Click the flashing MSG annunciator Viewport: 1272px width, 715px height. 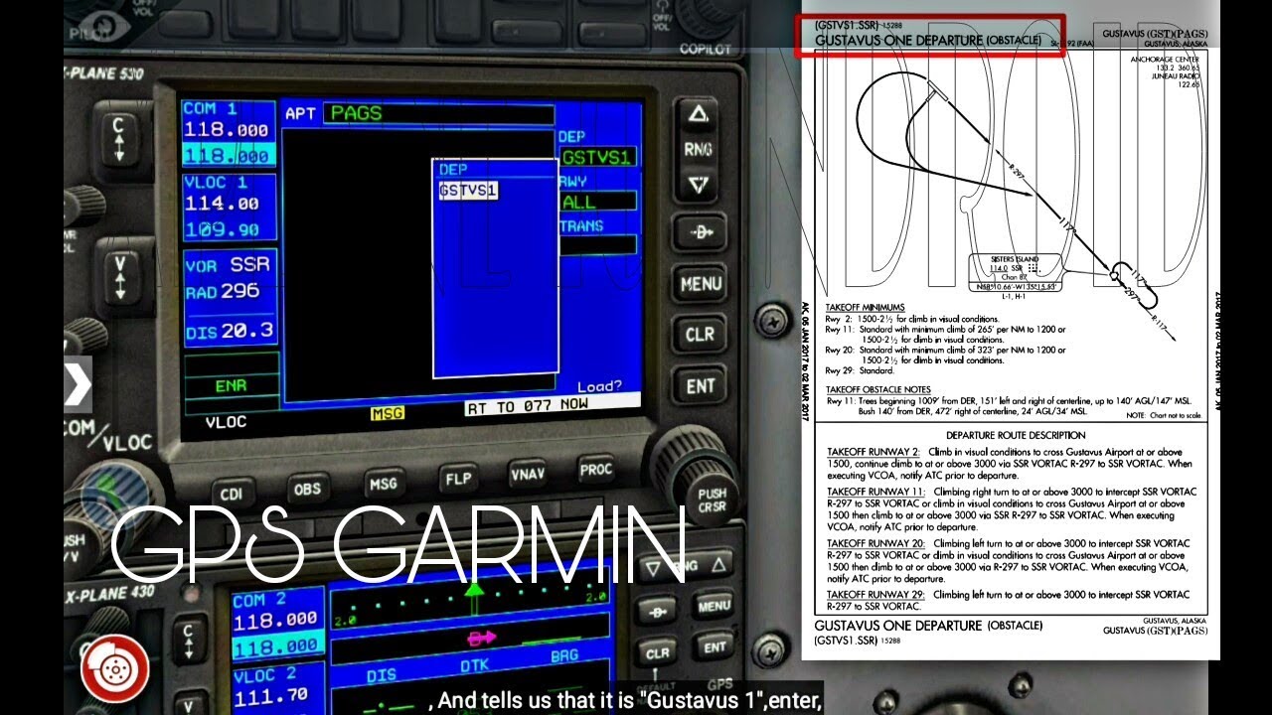(x=388, y=412)
